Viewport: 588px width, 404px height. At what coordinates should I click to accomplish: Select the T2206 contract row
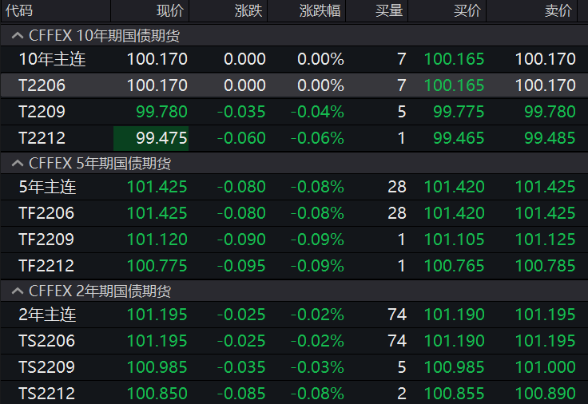[42, 85]
